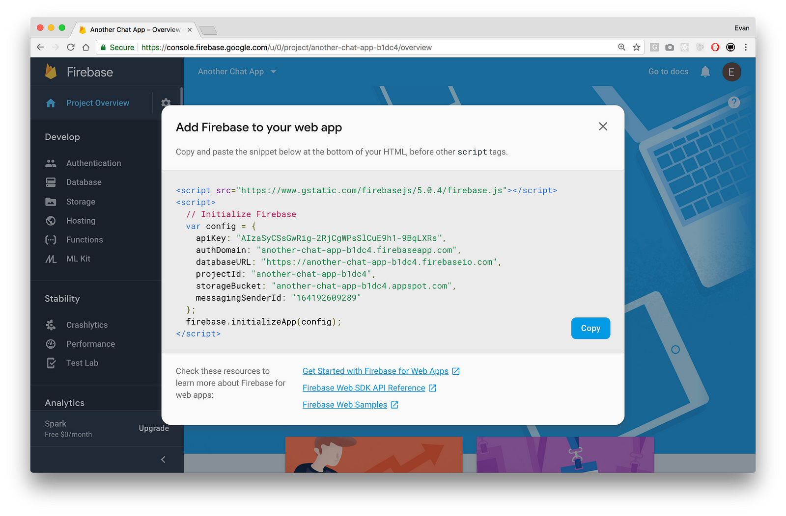Open project settings gear icon

(x=166, y=103)
